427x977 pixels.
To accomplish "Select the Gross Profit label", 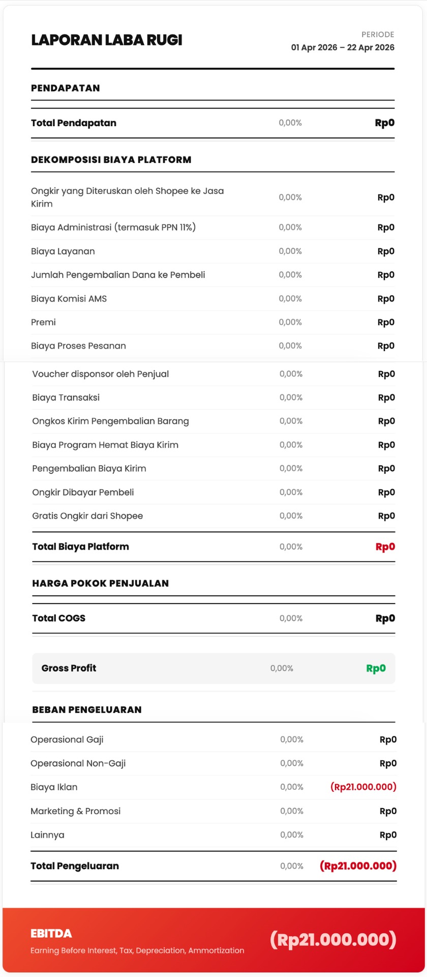I will 69,669.
